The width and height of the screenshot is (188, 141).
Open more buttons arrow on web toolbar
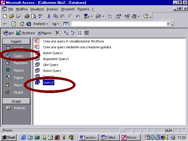tap(172, 25)
